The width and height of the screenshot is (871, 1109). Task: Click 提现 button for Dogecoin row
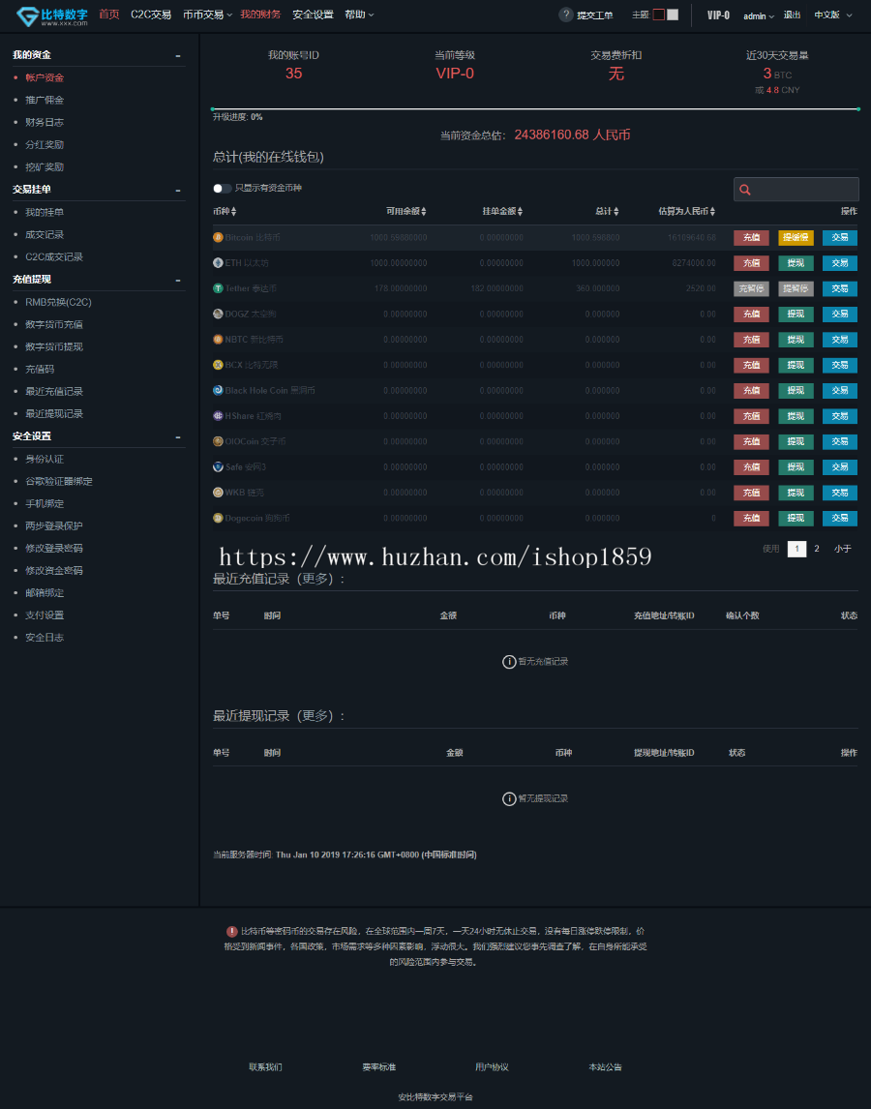coord(796,519)
